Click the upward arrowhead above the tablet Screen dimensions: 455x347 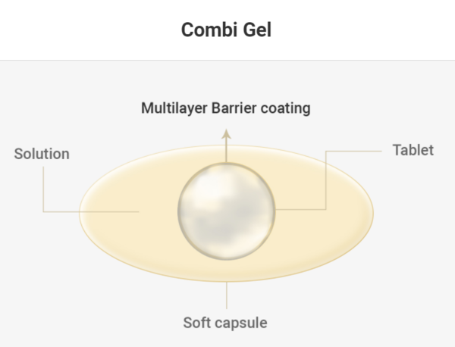(x=225, y=132)
